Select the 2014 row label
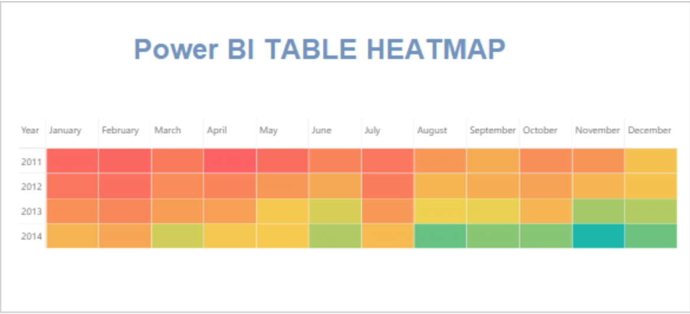This screenshot has height=314, width=690. click(31, 237)
